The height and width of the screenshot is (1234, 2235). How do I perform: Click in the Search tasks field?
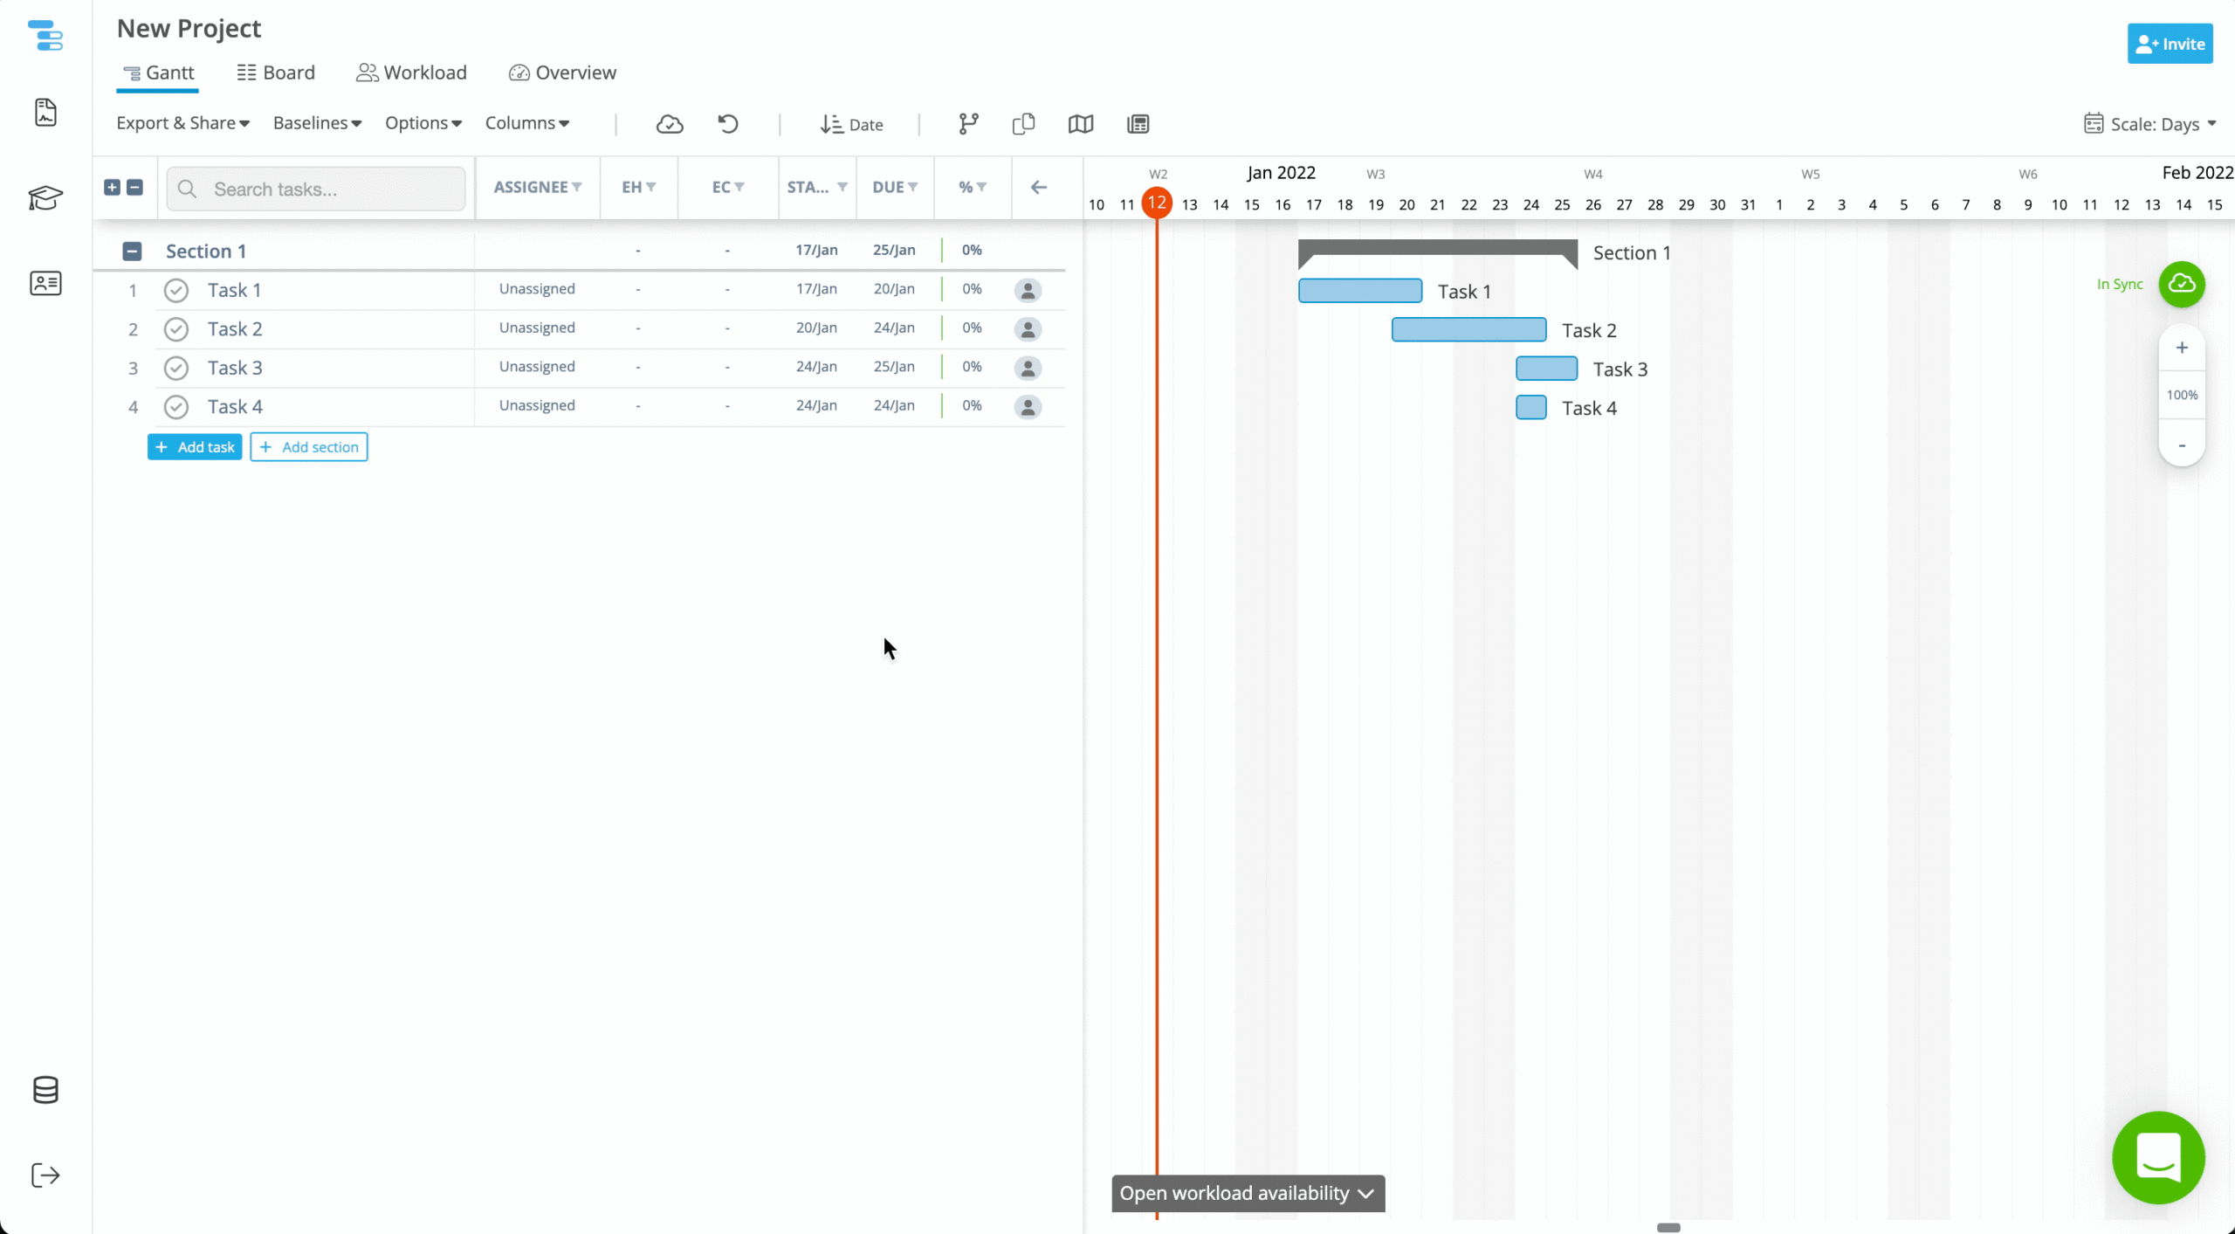[315, 189]
